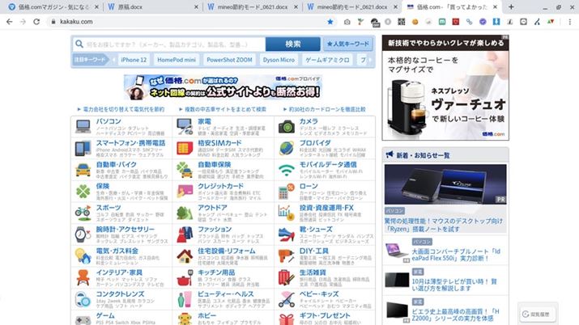579x325 pixels.
Task: Click the 検索 search button
Action: point(293,44)
